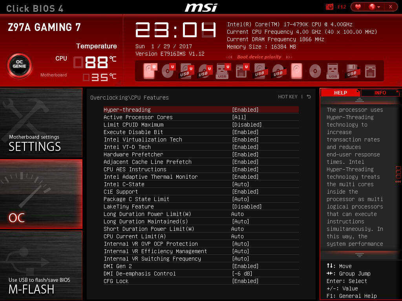Screen dimensions: 402x301
Task: Switch to the HELP tab
Action: click(x=340, y=92)
